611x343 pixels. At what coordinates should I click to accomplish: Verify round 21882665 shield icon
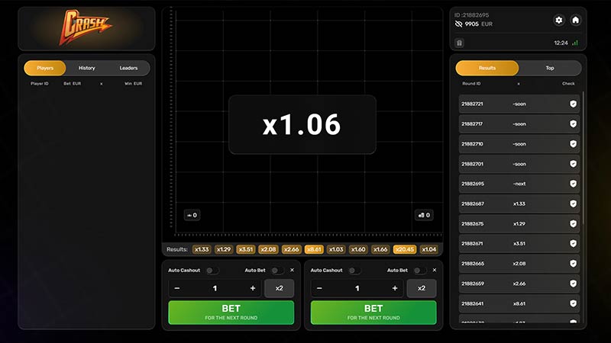574,264
